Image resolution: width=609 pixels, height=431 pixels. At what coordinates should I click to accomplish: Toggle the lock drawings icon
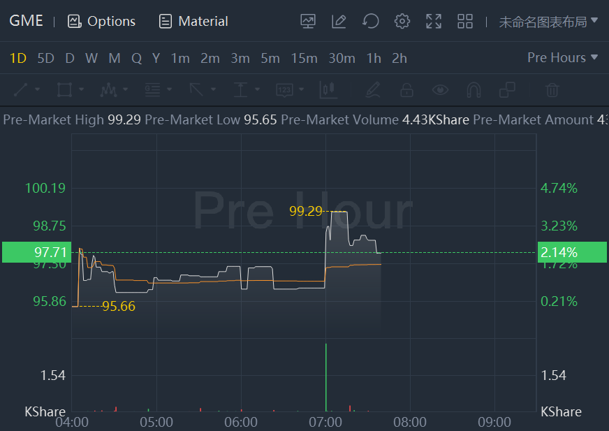406,89
